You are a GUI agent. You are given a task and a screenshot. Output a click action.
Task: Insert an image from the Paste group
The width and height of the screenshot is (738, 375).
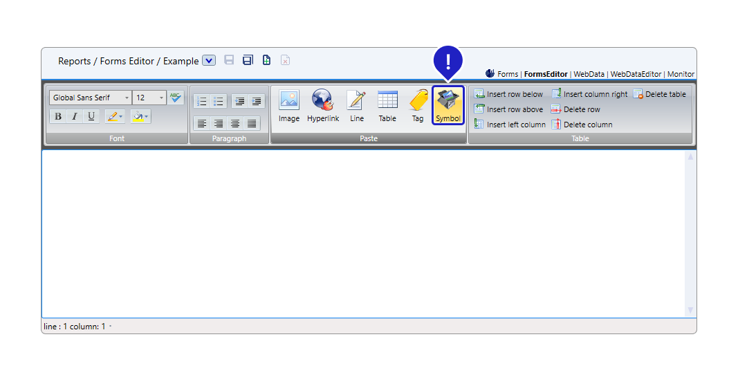pos(289,106)
